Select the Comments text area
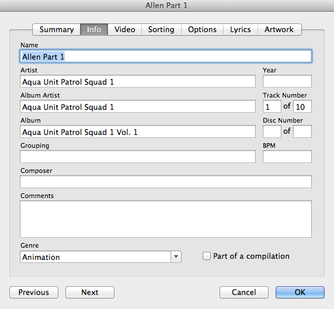 pyautogui.click(x=166, y=219)
